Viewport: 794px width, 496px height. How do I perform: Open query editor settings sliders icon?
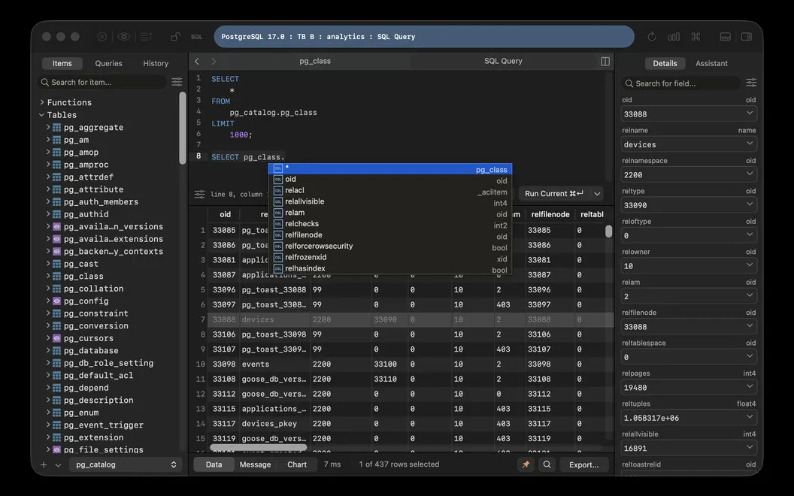199,195
